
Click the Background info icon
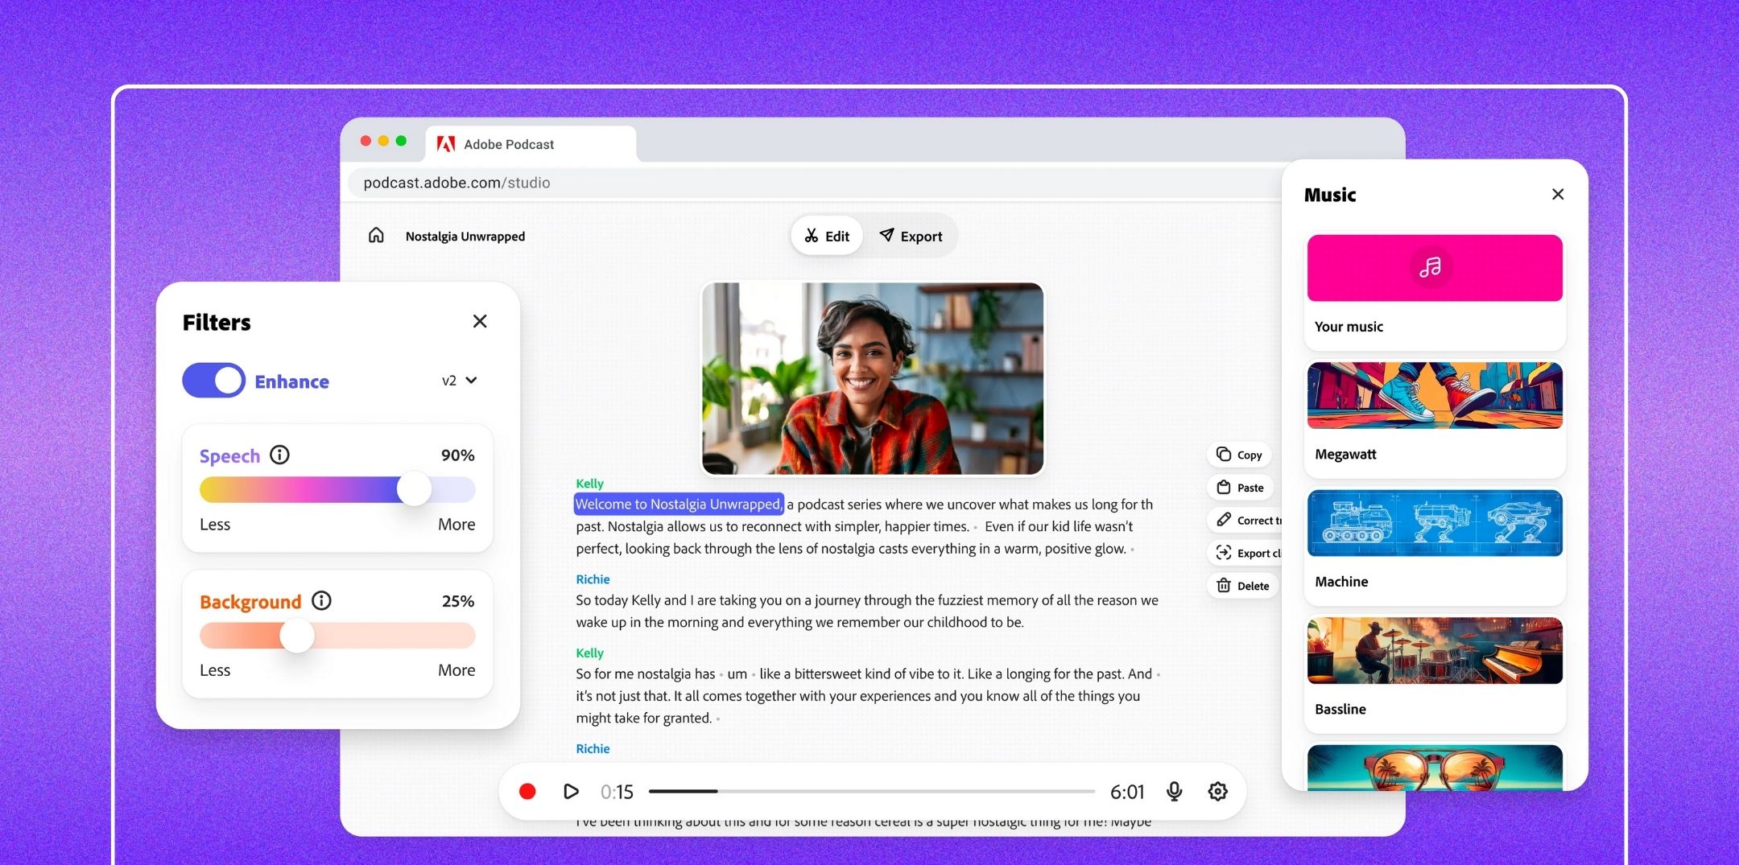321,601
